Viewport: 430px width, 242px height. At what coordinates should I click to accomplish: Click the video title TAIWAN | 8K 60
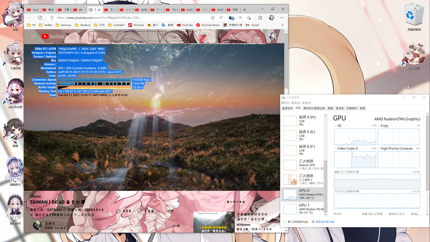(57, 202)
